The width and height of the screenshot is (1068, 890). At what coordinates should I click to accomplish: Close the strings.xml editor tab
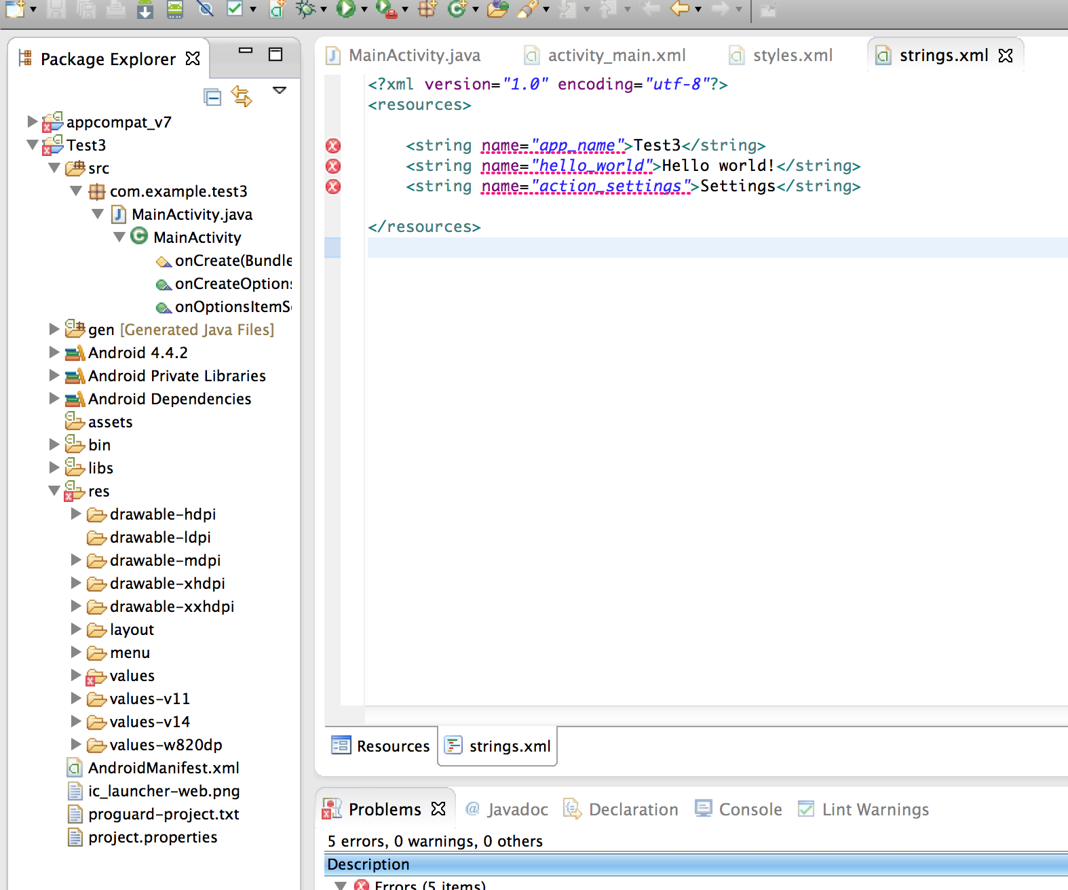click(x=1006, y=56)
